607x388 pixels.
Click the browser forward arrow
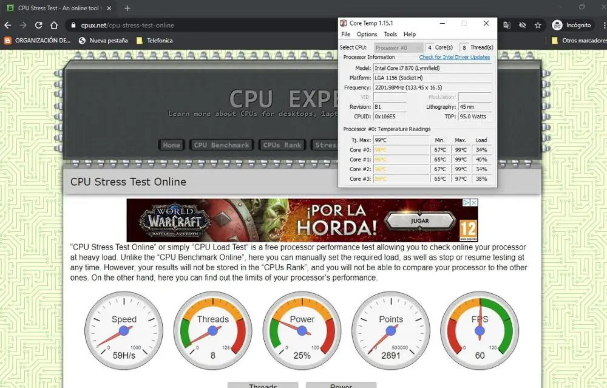23,25
